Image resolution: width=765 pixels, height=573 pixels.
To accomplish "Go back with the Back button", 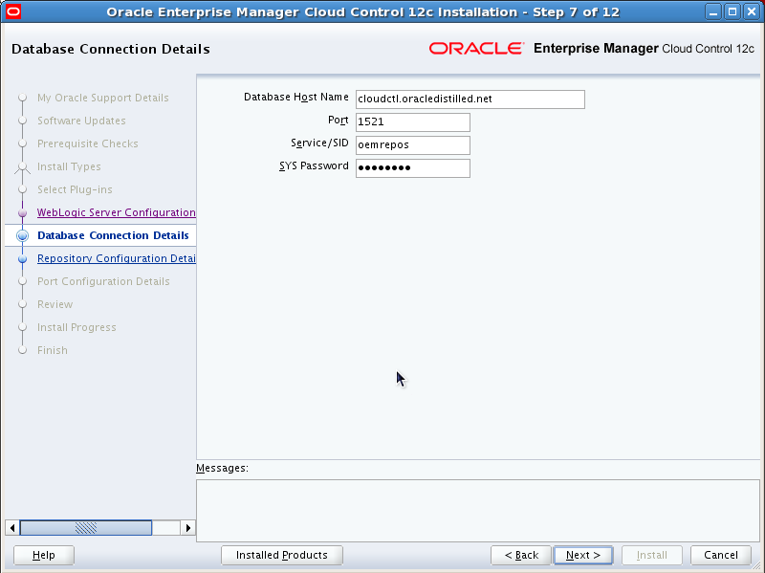I will coord(521,555).
